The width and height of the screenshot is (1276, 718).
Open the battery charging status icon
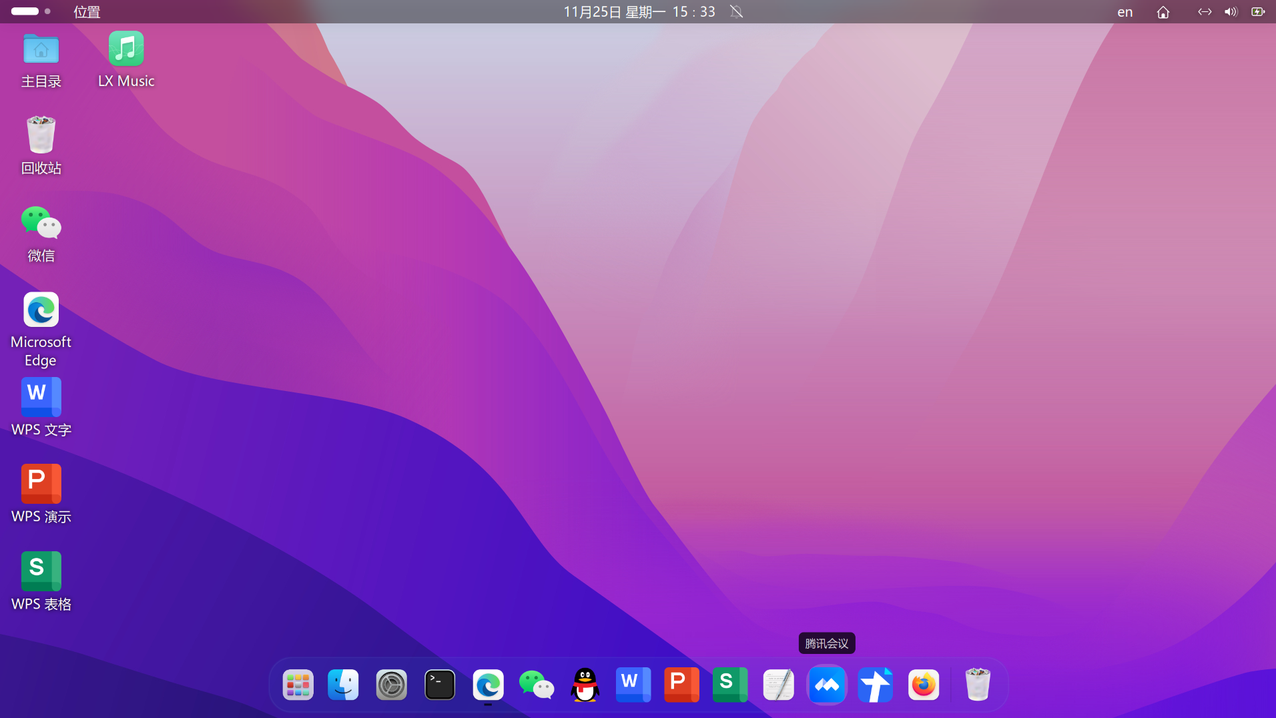coord(1258,11)
